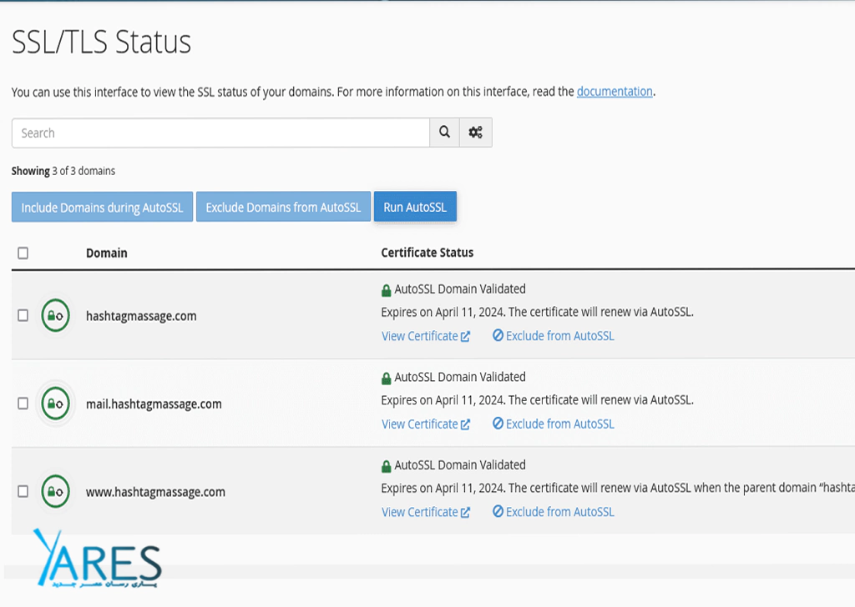This screenshot has width=855, height=607.
Task: Exclude hashtagmassage.com from AutoSSL
Action: [553, 336]
